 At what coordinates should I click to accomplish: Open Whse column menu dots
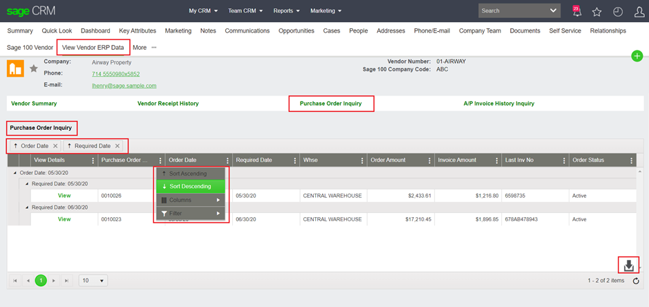coord(362,160)
